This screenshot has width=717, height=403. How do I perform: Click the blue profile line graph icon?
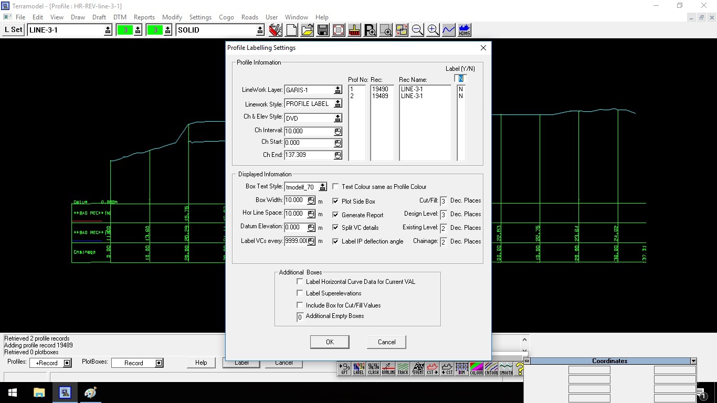pyautogui.click(x=449, y=30)
